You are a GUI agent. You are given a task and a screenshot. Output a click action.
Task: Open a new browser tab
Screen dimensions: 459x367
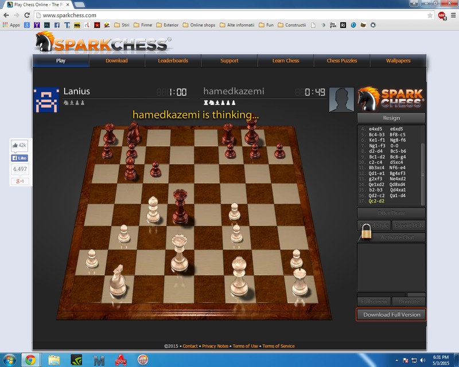[x=79, y=5]
